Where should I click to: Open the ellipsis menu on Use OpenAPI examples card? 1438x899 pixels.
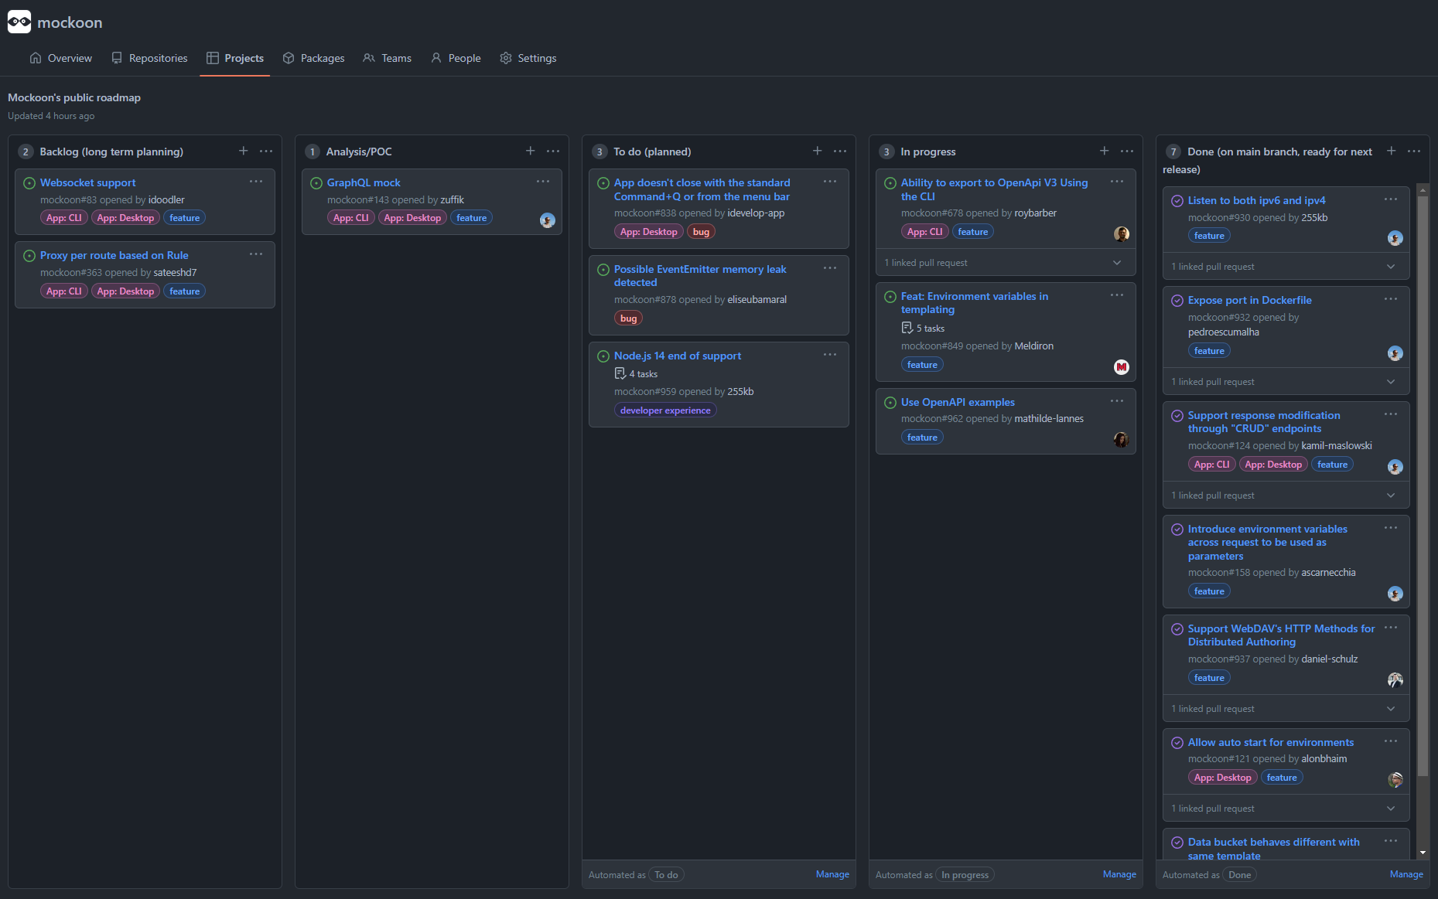(1116, 400)
